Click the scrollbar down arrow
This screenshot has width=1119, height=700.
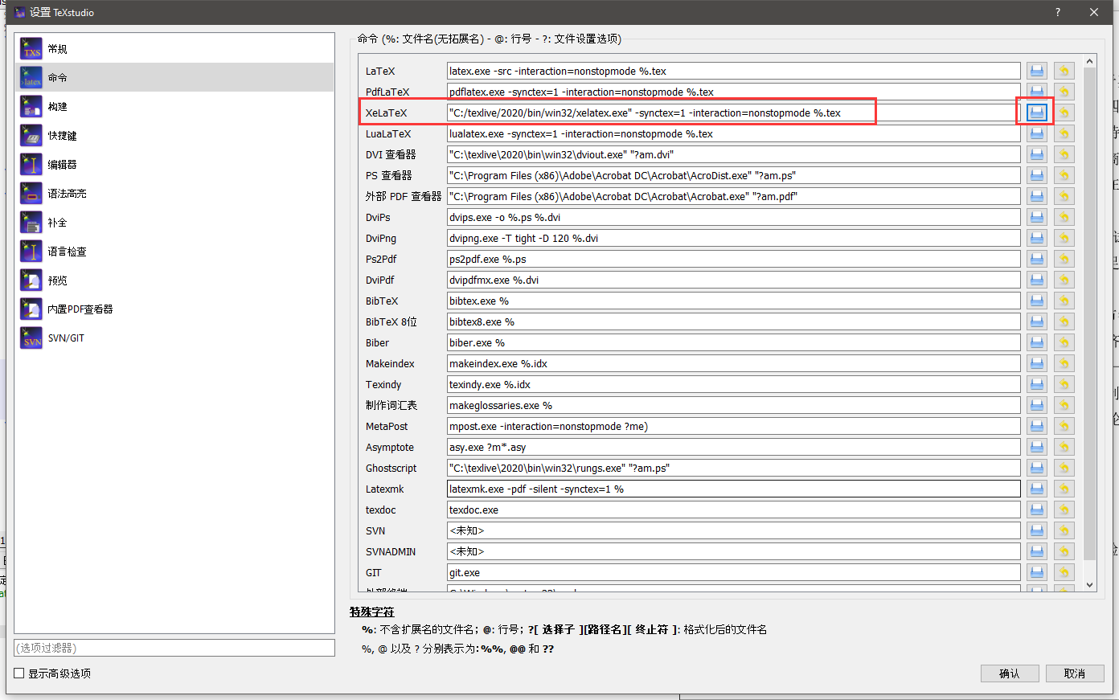(1089, 584)
